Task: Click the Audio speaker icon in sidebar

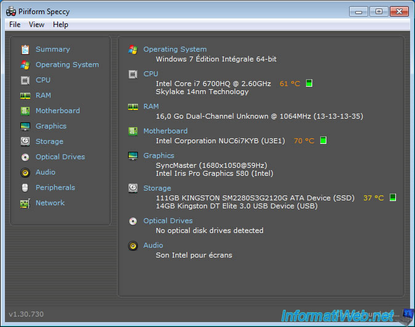Action: click(25, 173)
